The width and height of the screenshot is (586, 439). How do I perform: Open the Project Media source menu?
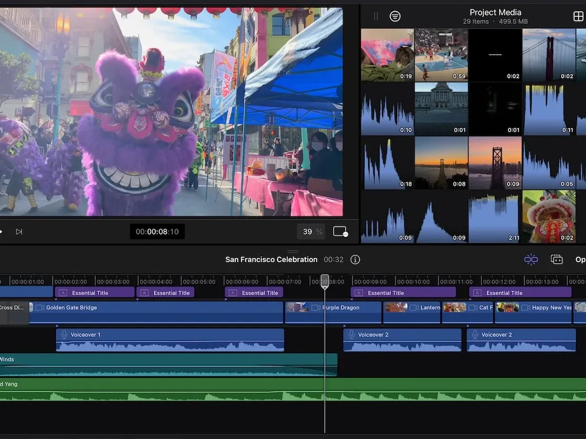pyautogui.click(x=495, y=13)
